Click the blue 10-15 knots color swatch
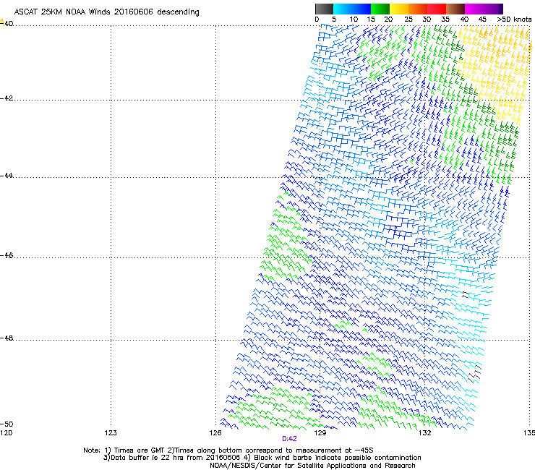The height and width of the screenshot is (470, 535). [x=361, y=9]
